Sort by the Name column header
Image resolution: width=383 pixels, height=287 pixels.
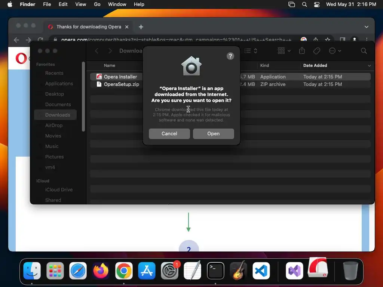tap(110, 65)
